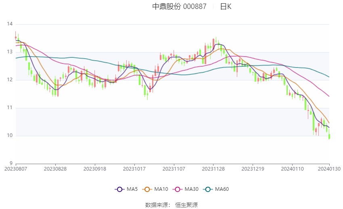Click the data source text 恒生聚源
Viewport: 343px width, 209px height.
186,205
